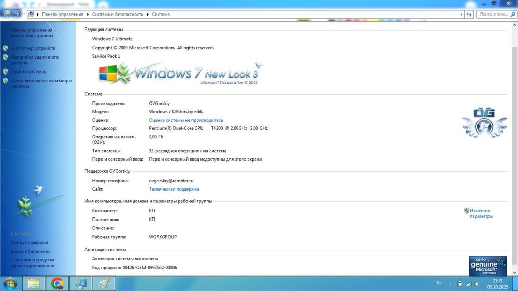518x291 pixels.
Task: Click the battery power tray icon
Action: coord(459,284)
